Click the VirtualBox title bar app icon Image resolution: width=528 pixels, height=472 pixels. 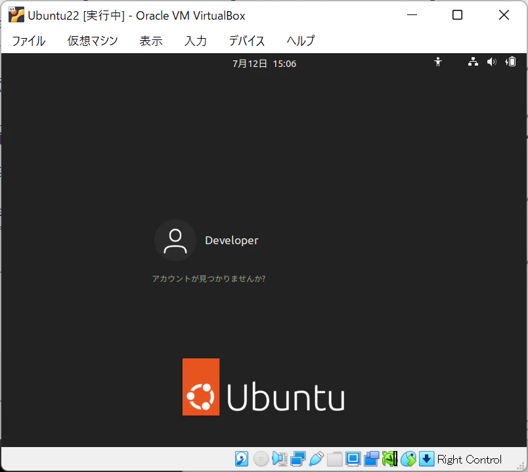click(16, 15)
